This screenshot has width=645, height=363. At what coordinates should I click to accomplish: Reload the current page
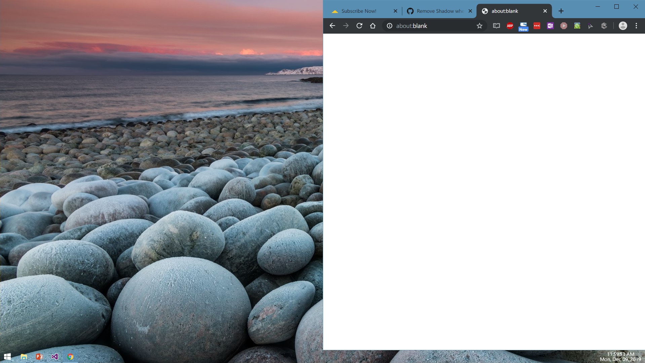click(x=359, y=26)
